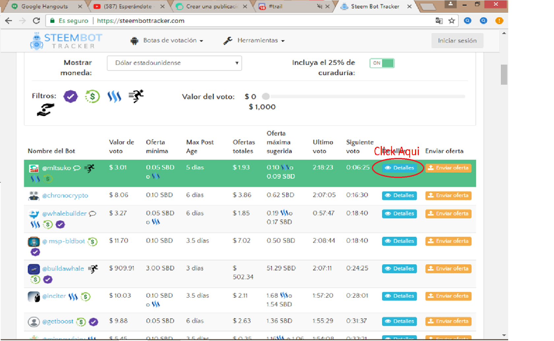Click the comment bubble icon beside @mitsuko
This screenshot has width=554, height=341.
(77, 168)
